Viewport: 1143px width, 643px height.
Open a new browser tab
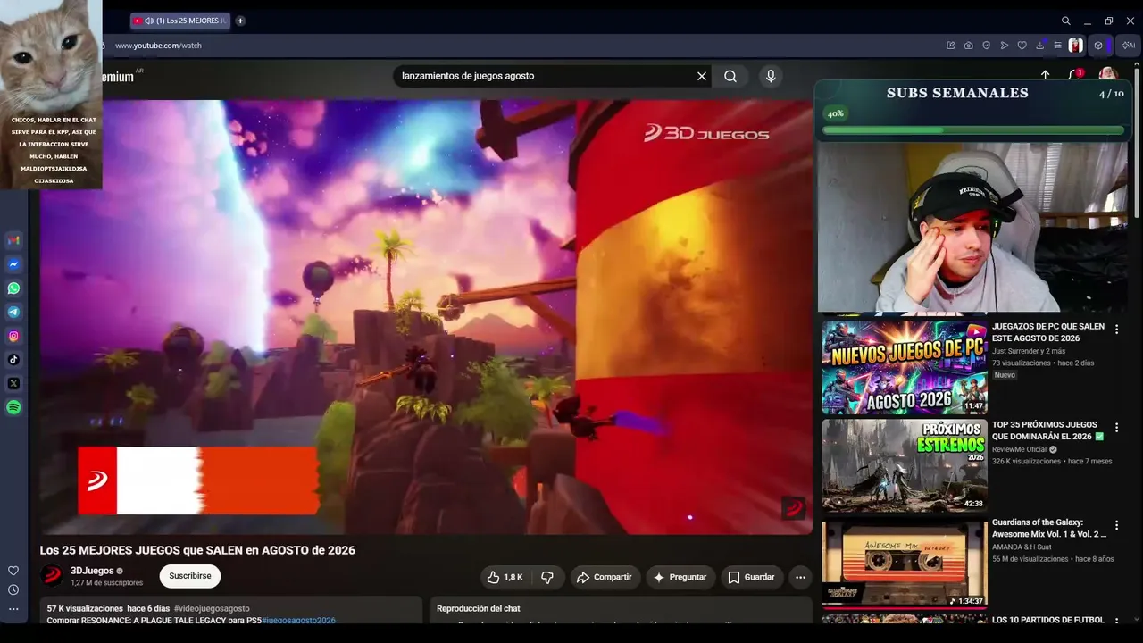[240, 21]
